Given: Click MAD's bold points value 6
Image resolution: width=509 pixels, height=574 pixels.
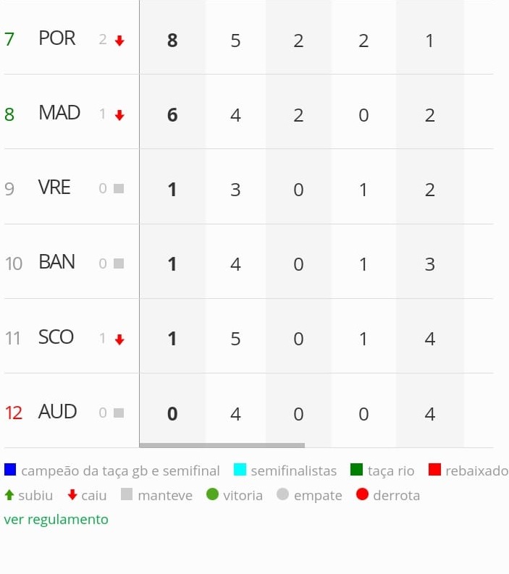Looking at the screenshot, I should (172, 115).
